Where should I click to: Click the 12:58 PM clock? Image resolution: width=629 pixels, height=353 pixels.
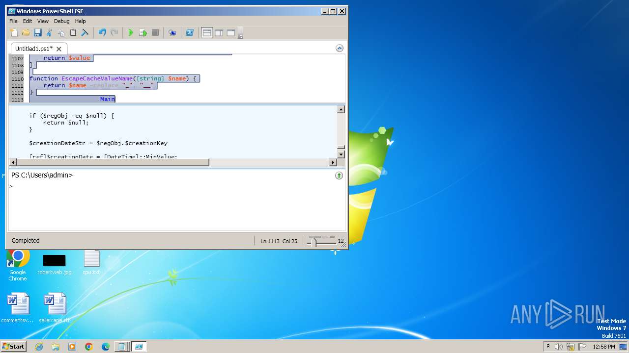pyautogui.click(x=604, y=347)
